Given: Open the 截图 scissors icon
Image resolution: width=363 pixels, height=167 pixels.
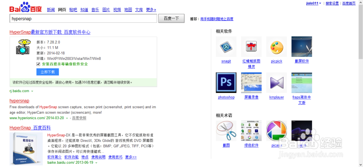Looking at the screenshot, I should tap(226, 131).
